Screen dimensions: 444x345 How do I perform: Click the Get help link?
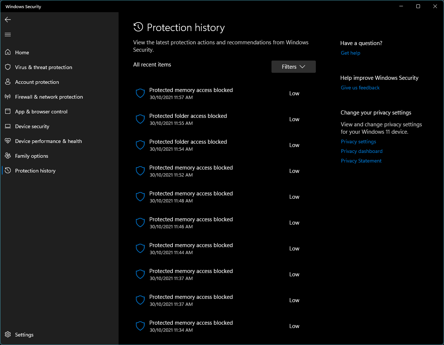click(x=350, y=53)
